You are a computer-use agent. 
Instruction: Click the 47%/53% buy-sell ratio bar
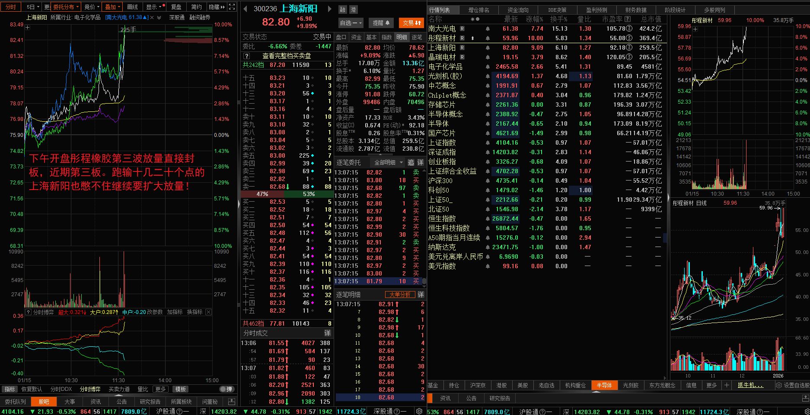point(287,194)
